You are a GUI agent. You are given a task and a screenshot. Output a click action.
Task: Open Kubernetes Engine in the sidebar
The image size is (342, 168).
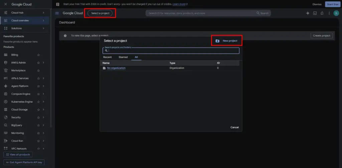coord(22,102)
